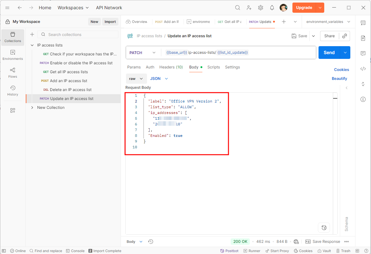This screenshot has width=371, height=254.
Task: Open the code snippet panel icon
Action: pyautogui.click(x=363, y=69)
